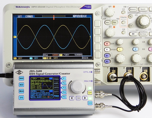
Task: Select DUTY label on generator screen
Action: (x=56, y=92)
